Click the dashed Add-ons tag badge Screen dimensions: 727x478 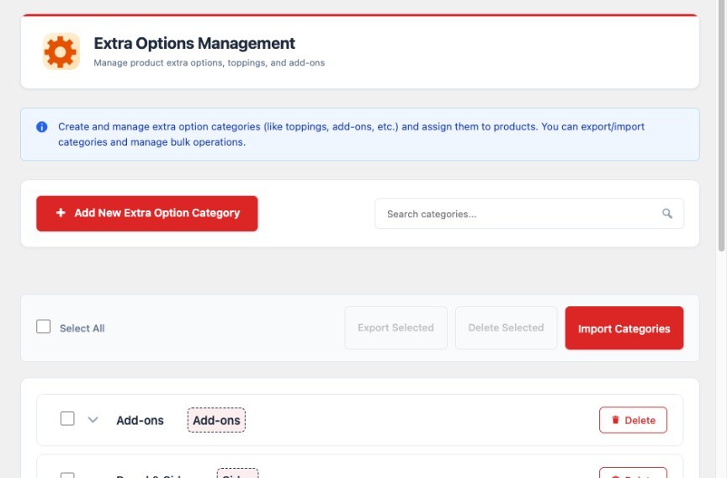tap(216, 420)
